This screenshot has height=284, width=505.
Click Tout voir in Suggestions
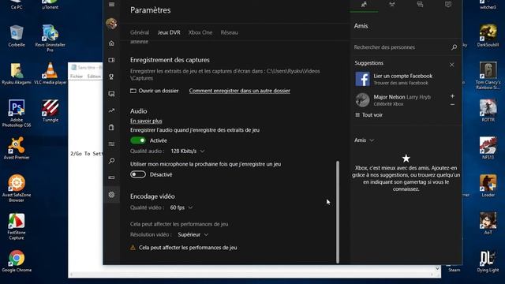tap(368, 115)
